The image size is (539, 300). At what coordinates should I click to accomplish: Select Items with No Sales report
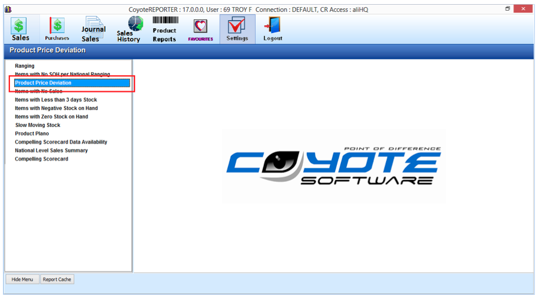point(39,91)
